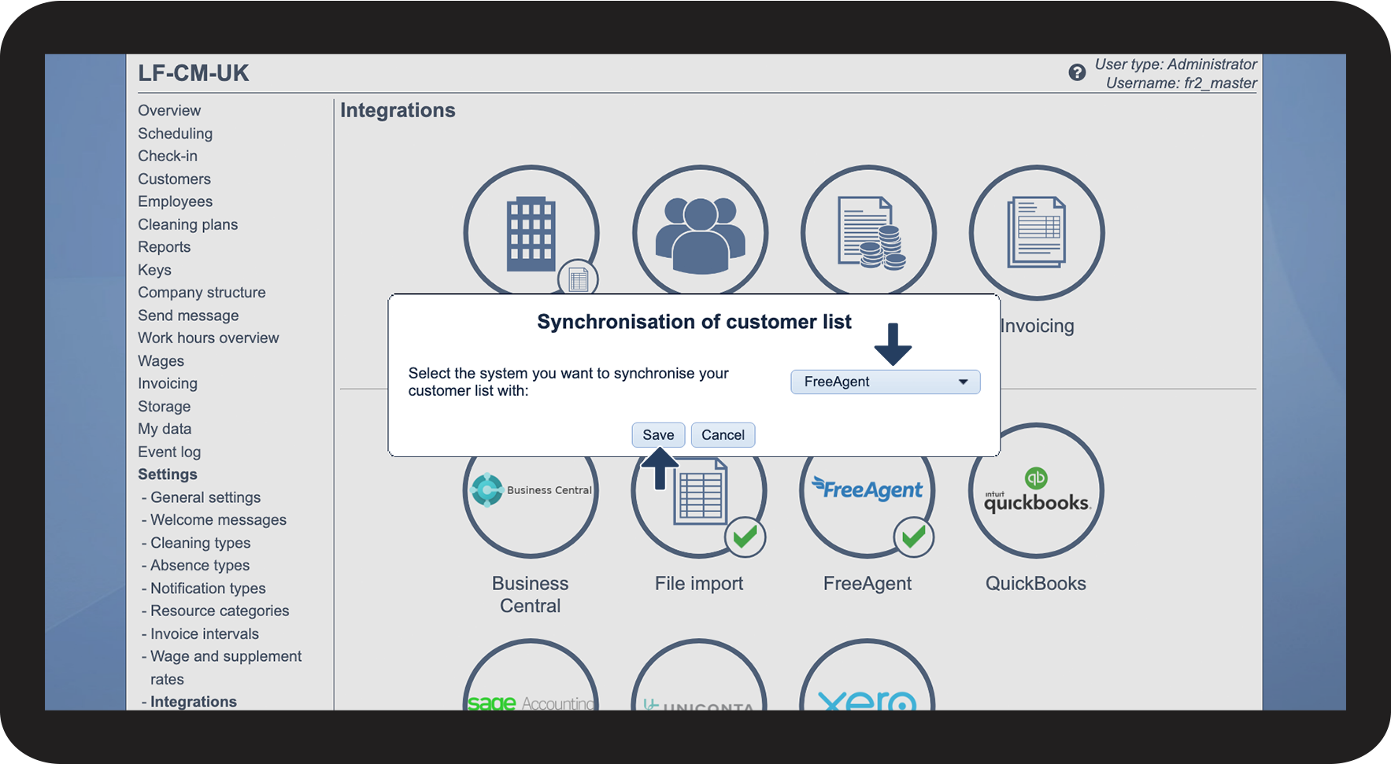Select the employees group integration icon
Screen dimensions: 1391x764
coord(700,232)
